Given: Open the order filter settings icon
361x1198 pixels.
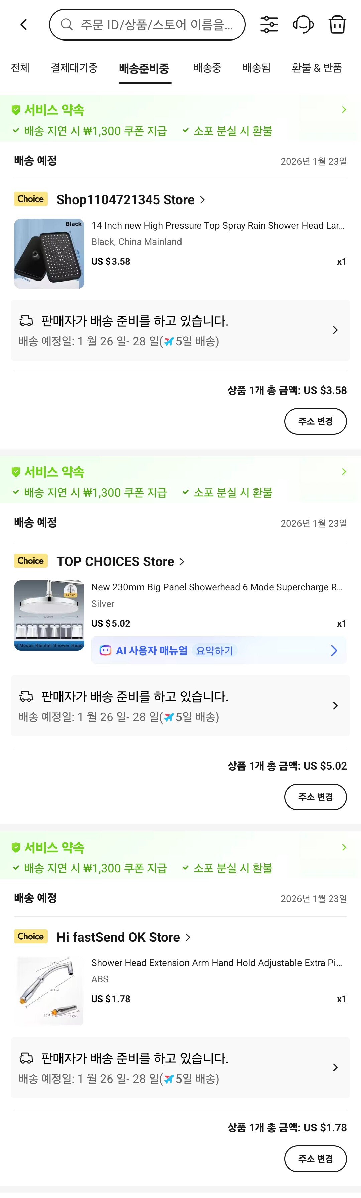Looking at the screenshot, I should [269, 25].
